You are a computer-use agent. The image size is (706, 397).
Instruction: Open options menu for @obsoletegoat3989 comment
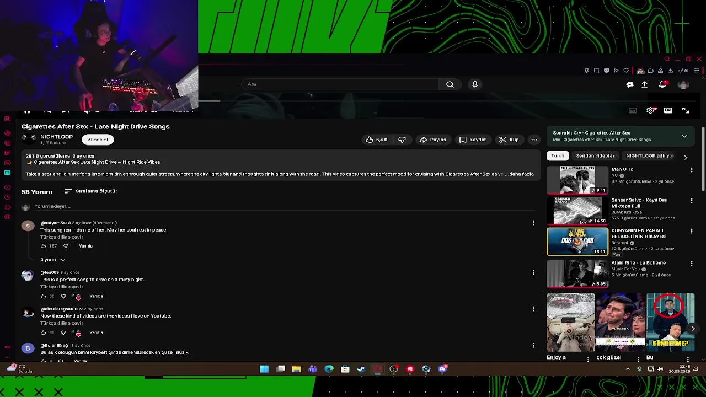click(533, 309)
